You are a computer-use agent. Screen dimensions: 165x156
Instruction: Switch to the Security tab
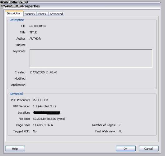(x=30, y=14)
